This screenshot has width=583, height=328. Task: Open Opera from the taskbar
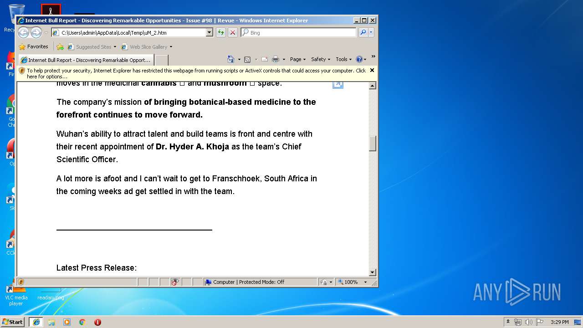click(97, 322)
